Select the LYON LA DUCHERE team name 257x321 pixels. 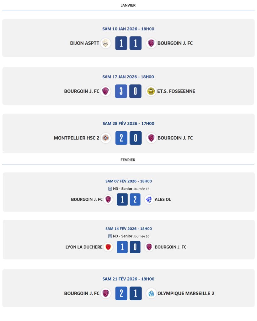point(84,247)
